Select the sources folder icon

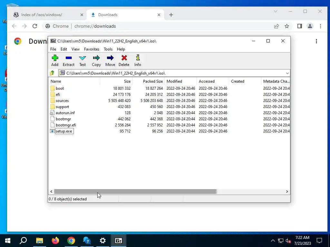click(53, 100)
